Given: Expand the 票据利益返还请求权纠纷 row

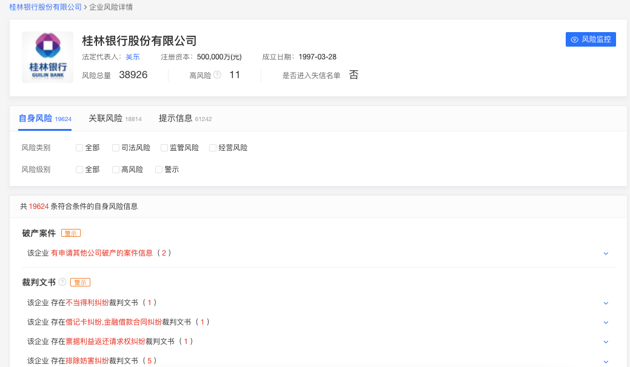Looking at the screenshot, I should [x=606, y=342].
